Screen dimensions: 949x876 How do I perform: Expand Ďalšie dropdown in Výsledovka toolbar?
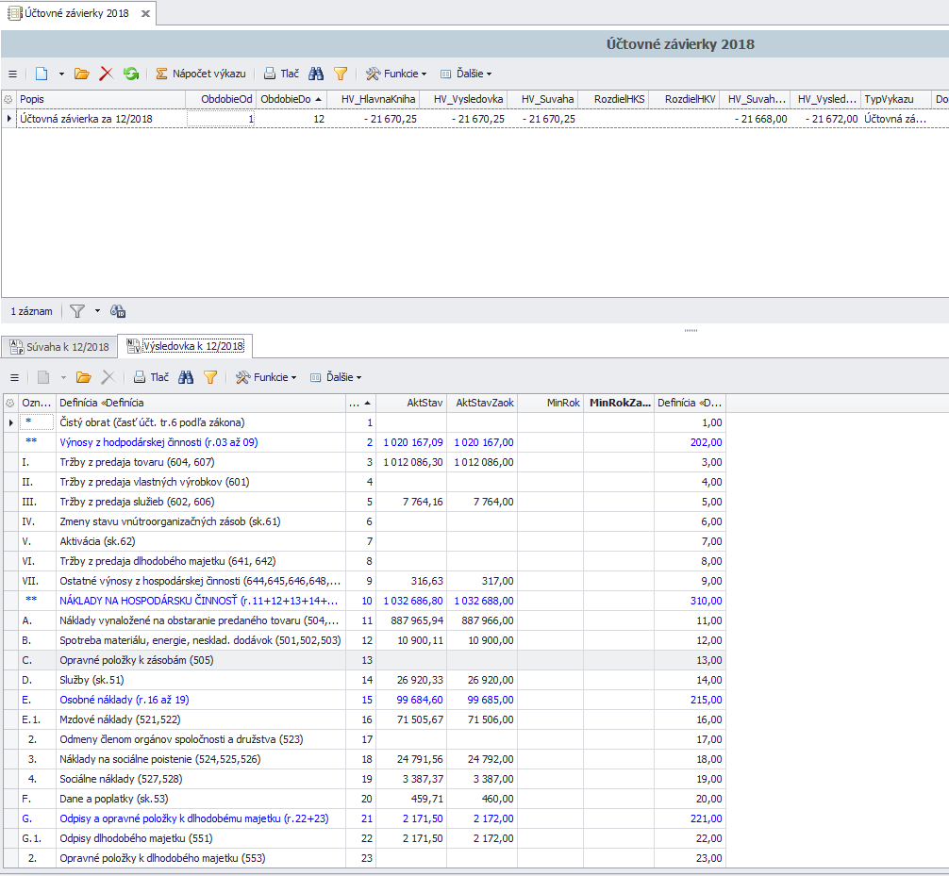pos(335,377)
